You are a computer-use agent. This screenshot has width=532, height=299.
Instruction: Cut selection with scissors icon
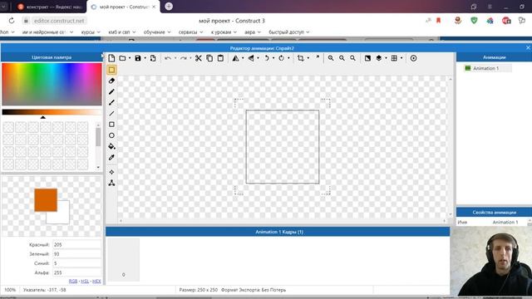[198, 58]
